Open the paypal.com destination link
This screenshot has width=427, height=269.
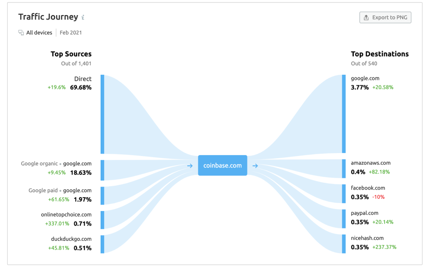364,213
